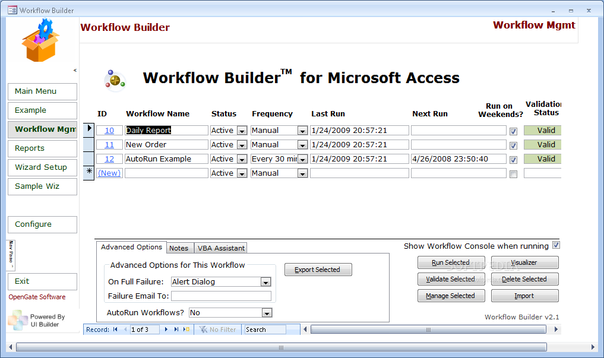This screenshot has height=358, width=604.
Task: Open Frequency dropdown for New Order
Action: (302, 145)
